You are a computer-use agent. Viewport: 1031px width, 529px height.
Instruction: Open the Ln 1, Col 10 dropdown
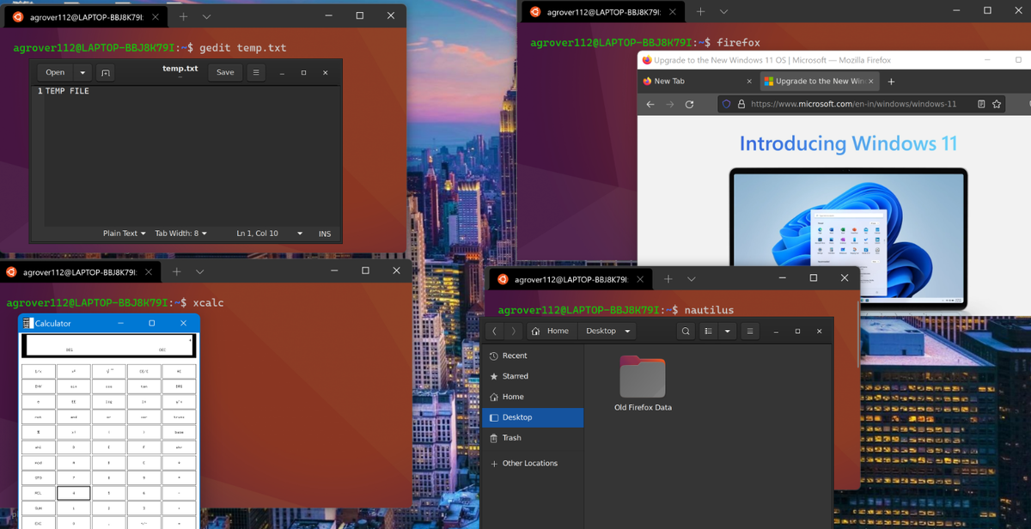269,234
